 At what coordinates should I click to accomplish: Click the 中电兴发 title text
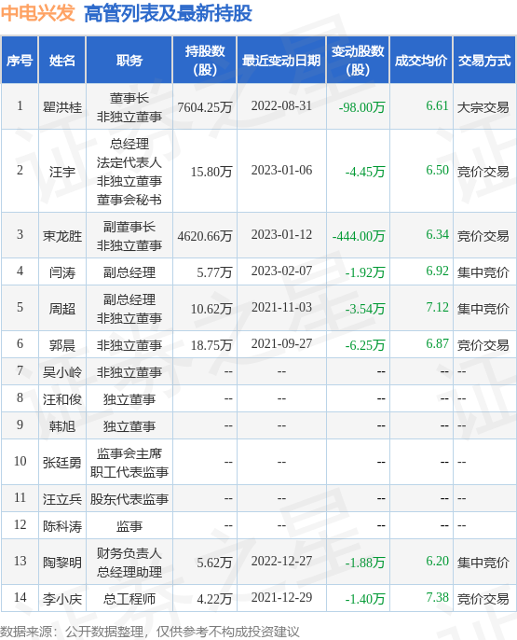(x=38, y=13)
